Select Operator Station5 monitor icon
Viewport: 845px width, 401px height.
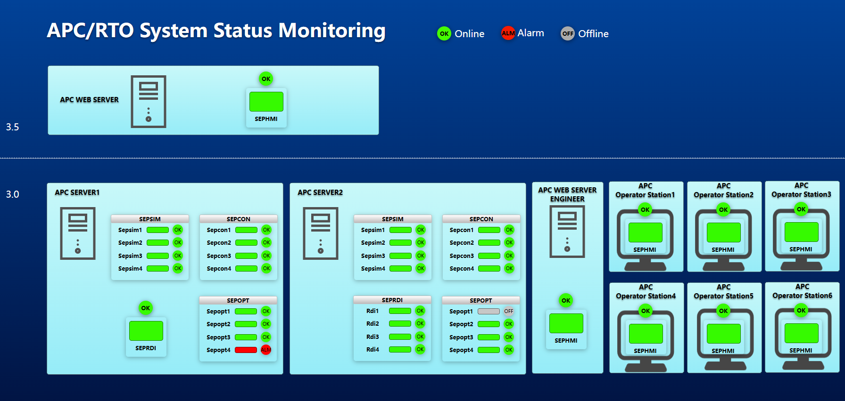[723, 340]
